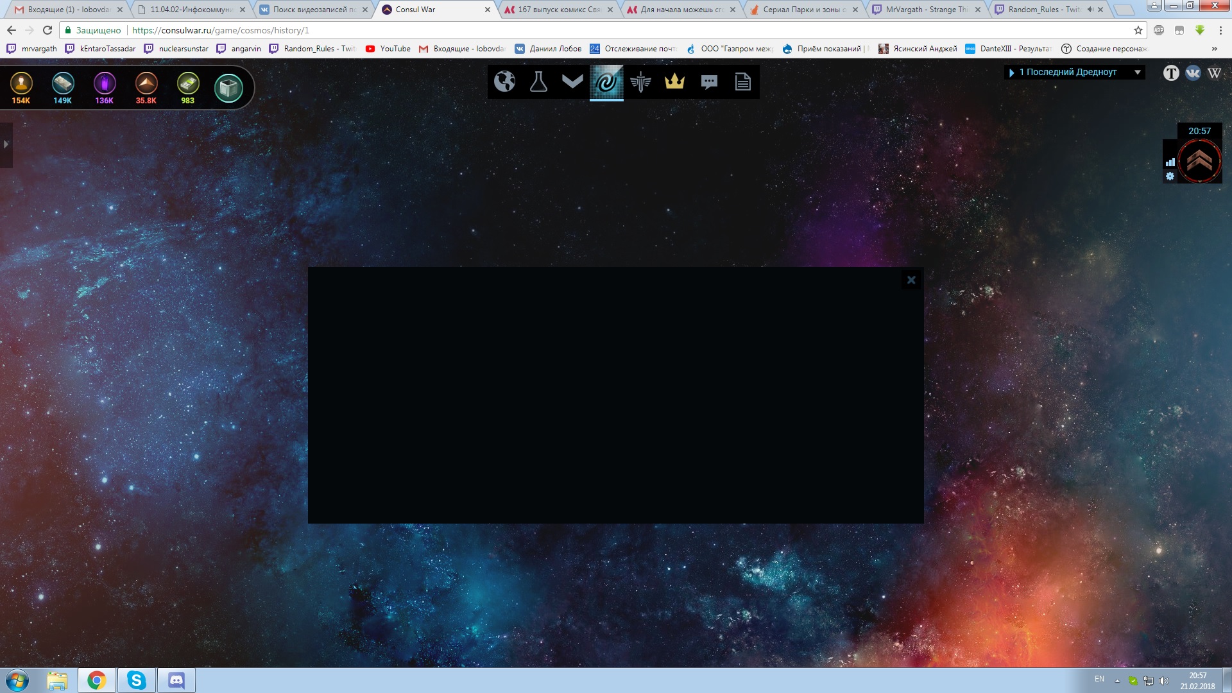Expand the Последний Дредноут quest dropdown

[x=1138, y=73]
